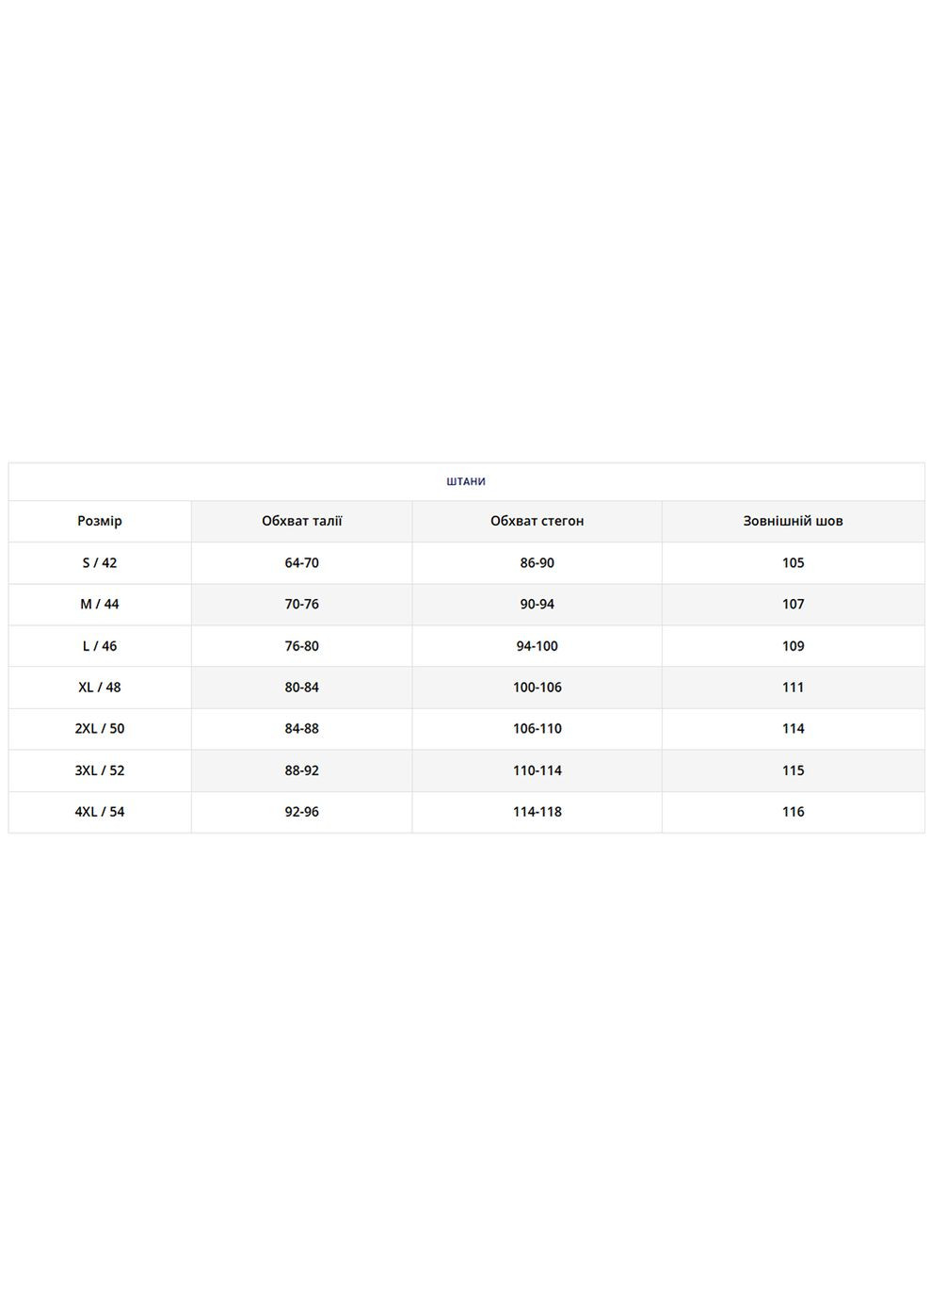Select the 88-92 waist measurement cell
Viewport: 931px width, 1296px height.
(x=302, y=770)
